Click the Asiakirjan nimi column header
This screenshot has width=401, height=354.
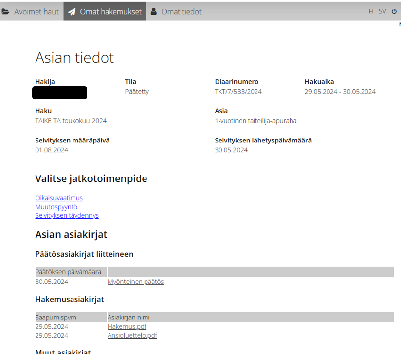[x=128, y=317]
